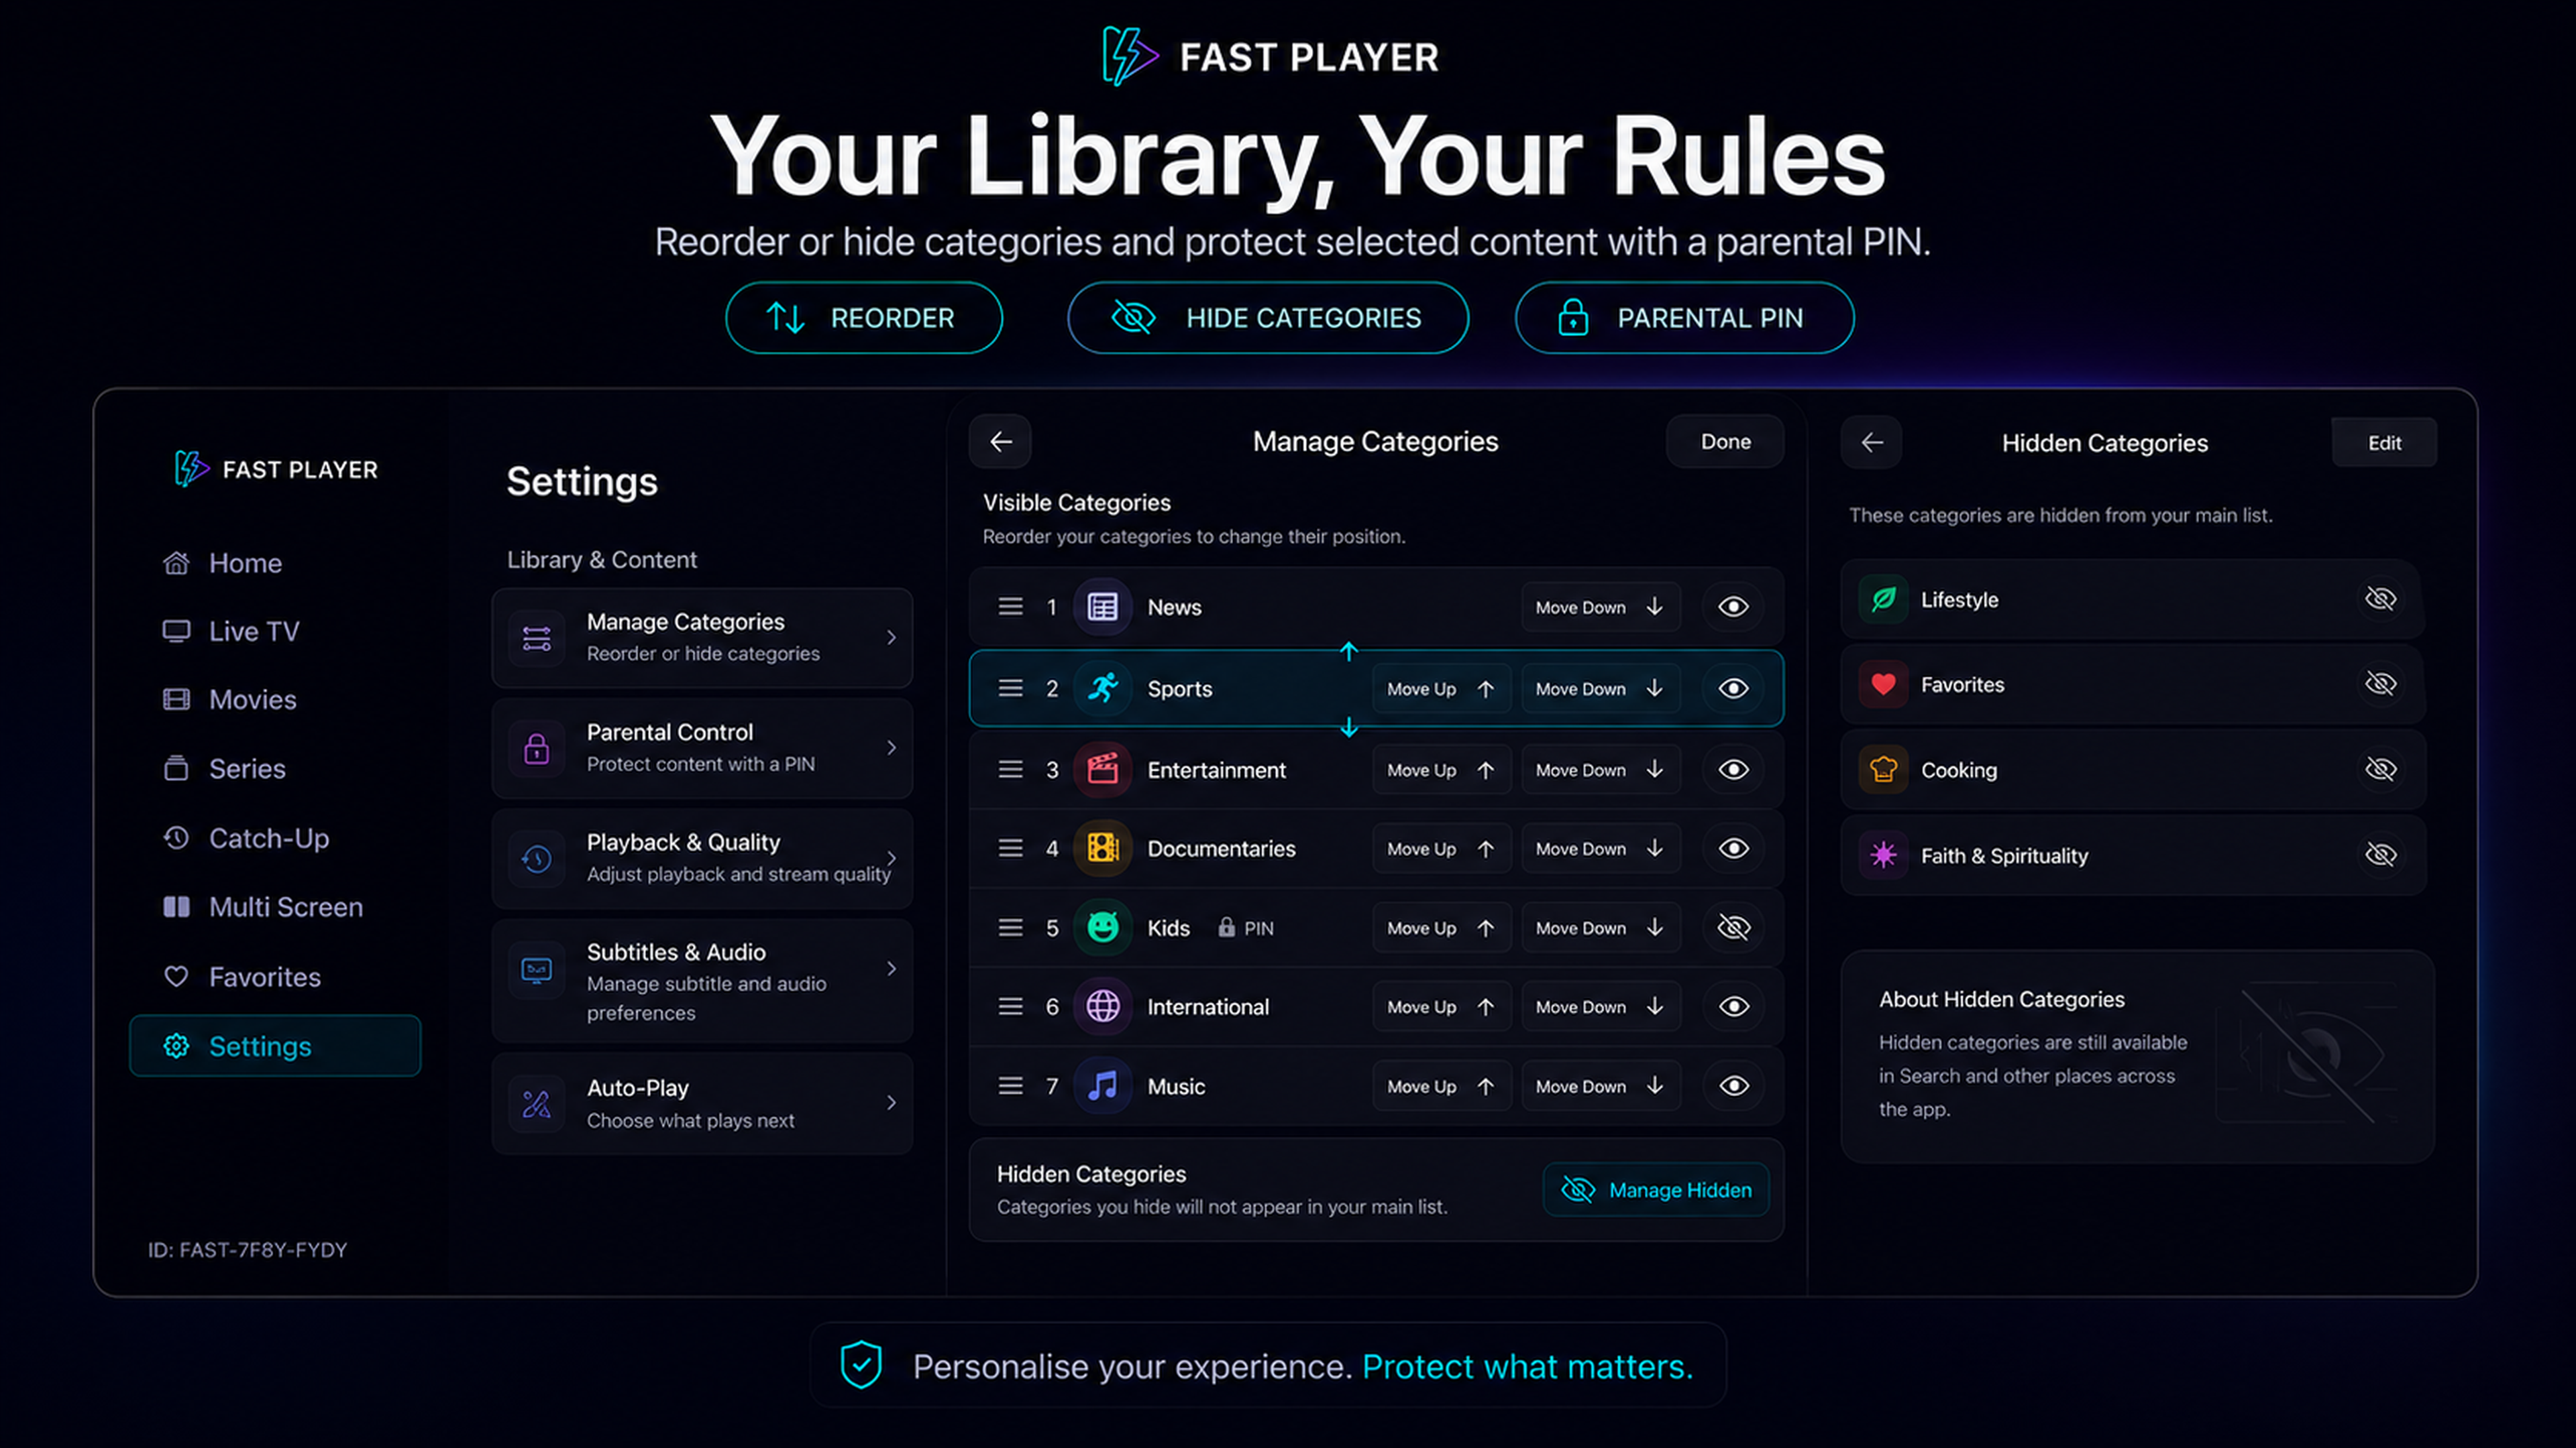Click the Documentaries film strip icon

[1102, 849]
